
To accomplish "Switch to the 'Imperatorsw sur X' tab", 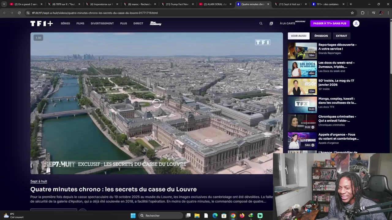I will point(101,4).
